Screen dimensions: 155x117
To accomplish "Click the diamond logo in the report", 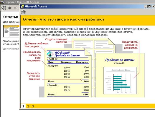I will tap(50, 54).
